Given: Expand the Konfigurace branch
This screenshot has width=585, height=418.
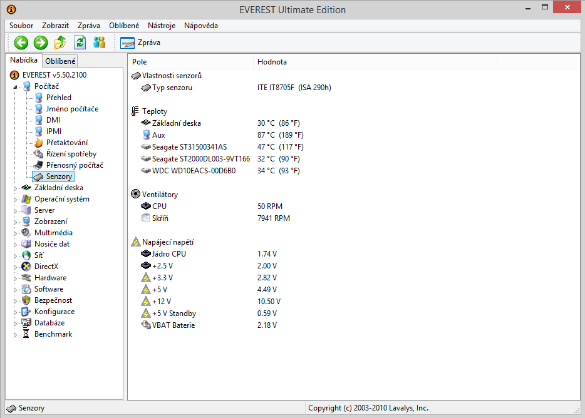Looking at the screenshot, I should (15, 312).
